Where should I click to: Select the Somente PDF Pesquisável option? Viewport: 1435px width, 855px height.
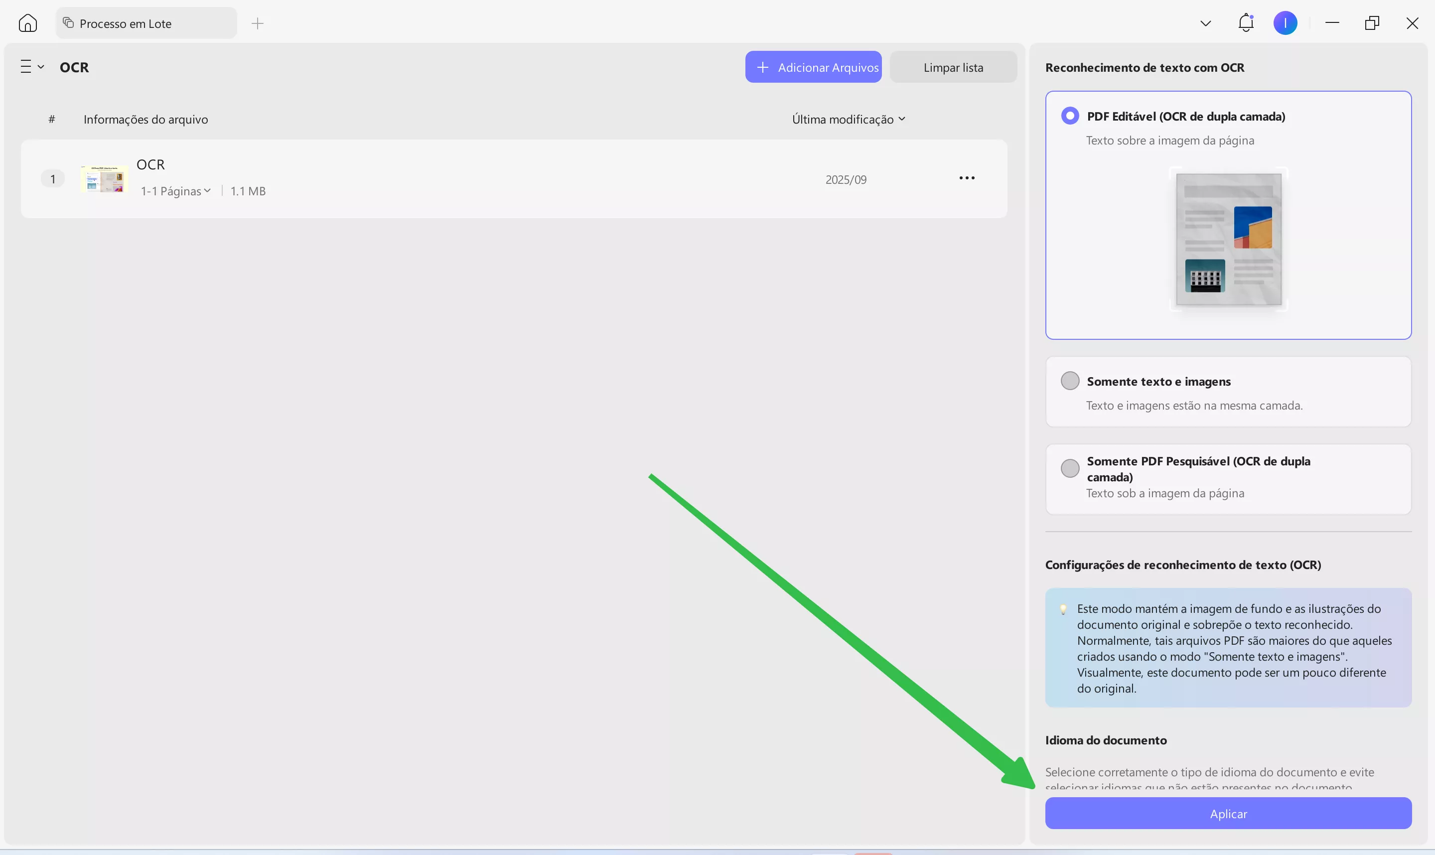coord(1070,468)
